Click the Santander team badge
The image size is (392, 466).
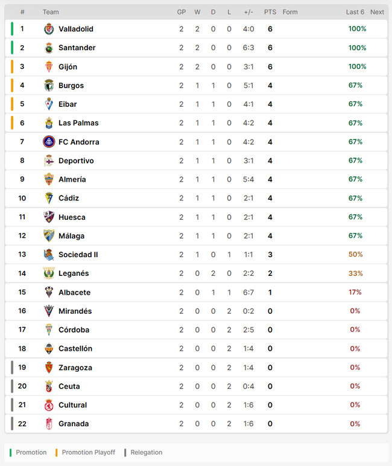coord(49,48)
